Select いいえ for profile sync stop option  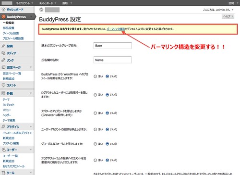click(107, 76)
